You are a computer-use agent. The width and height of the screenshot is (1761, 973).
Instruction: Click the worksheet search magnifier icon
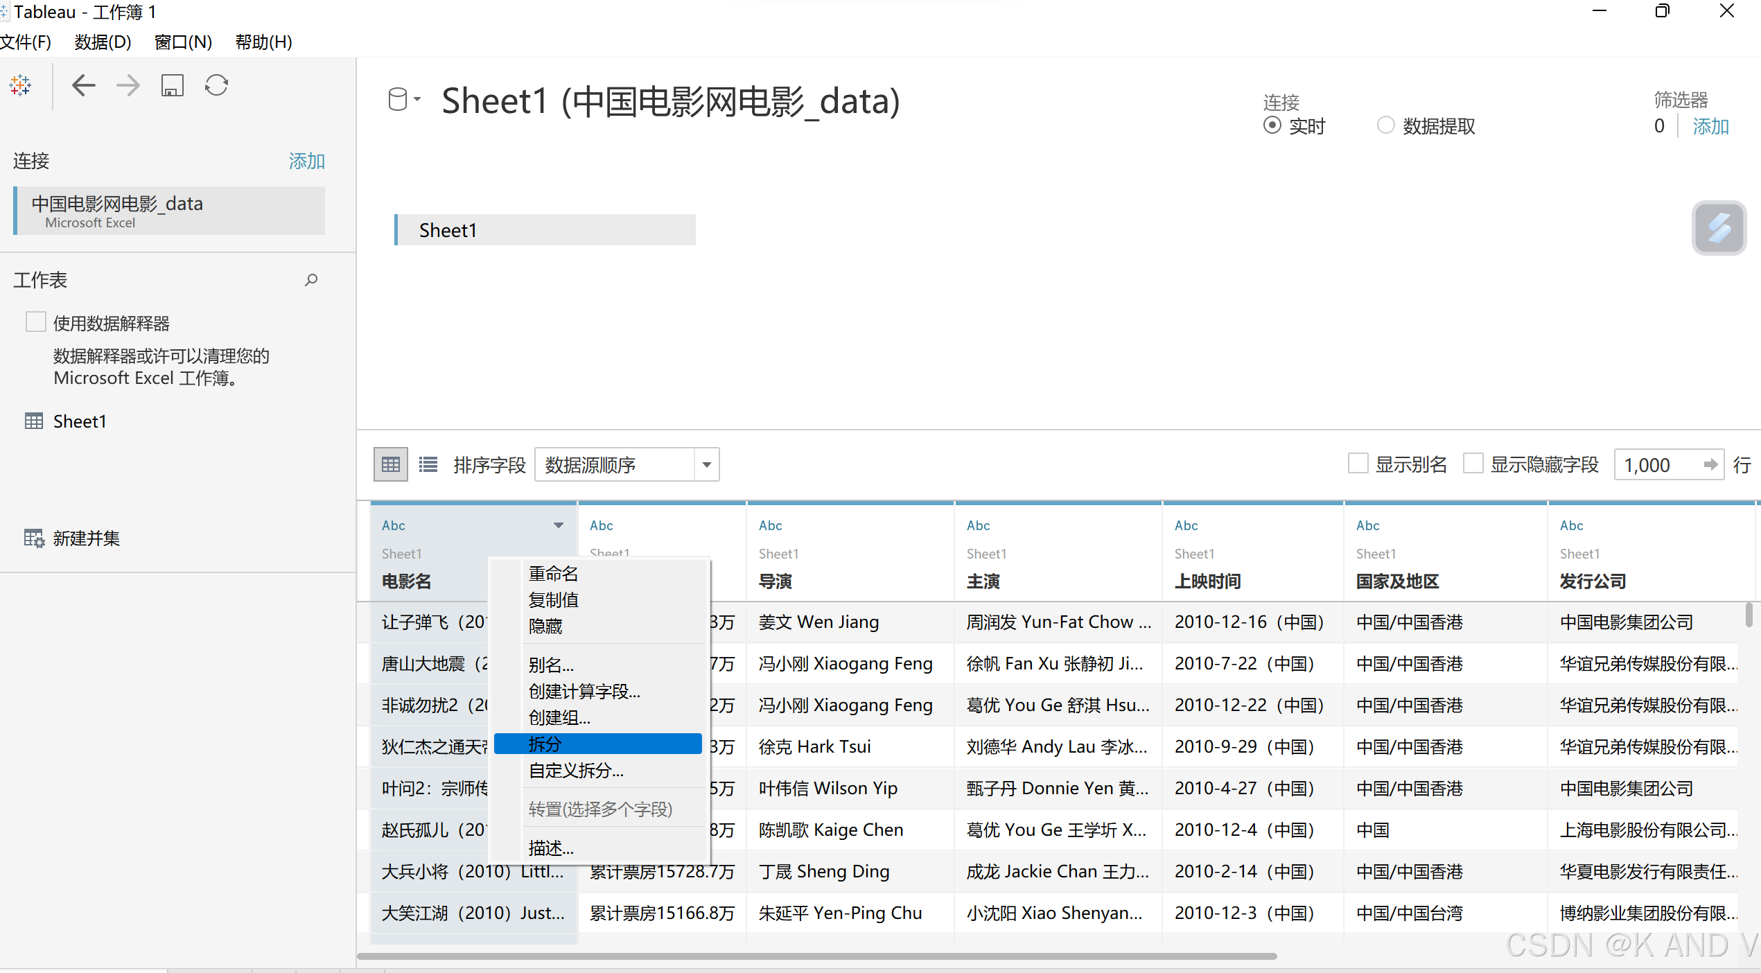click(311, 279)
